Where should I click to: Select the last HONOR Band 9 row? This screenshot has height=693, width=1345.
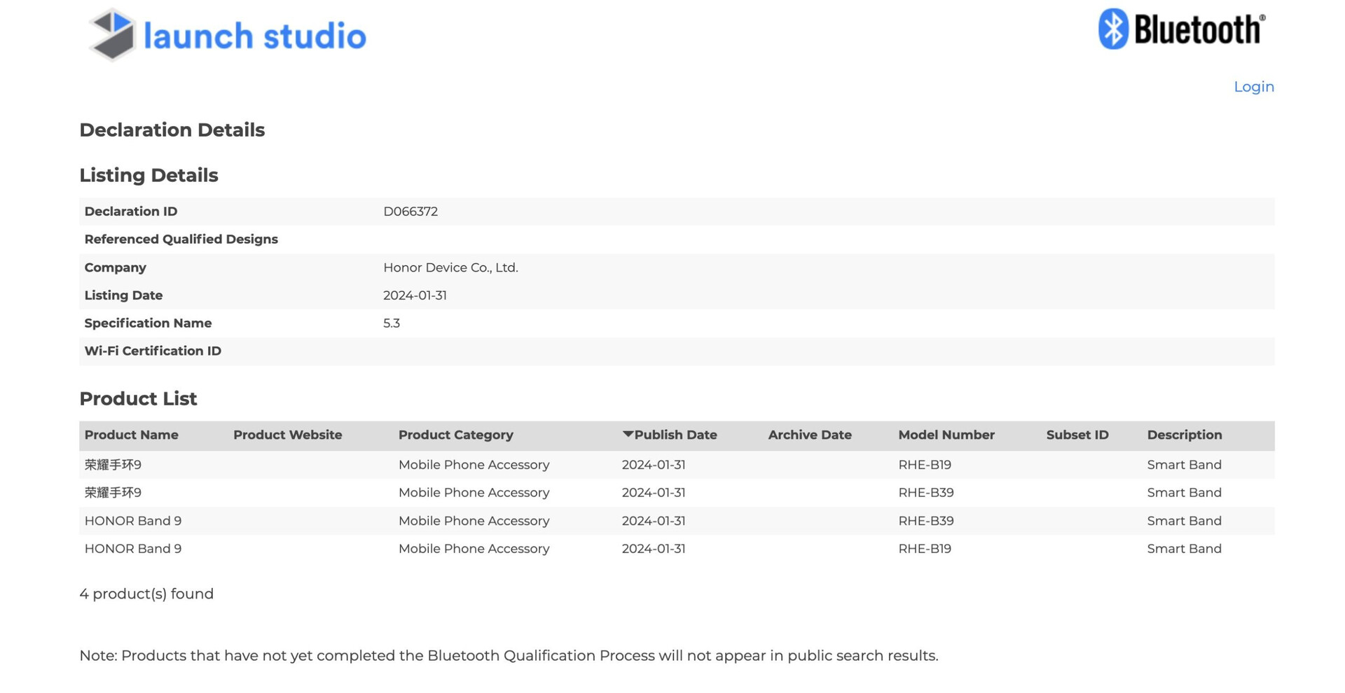pos(132,549)
